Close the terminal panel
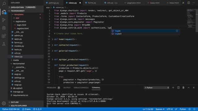The height and width of the screenshot is (111, 198). 194,88
